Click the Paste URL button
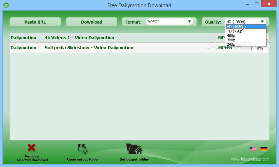279x167 pixels. (x=35, y=22)
